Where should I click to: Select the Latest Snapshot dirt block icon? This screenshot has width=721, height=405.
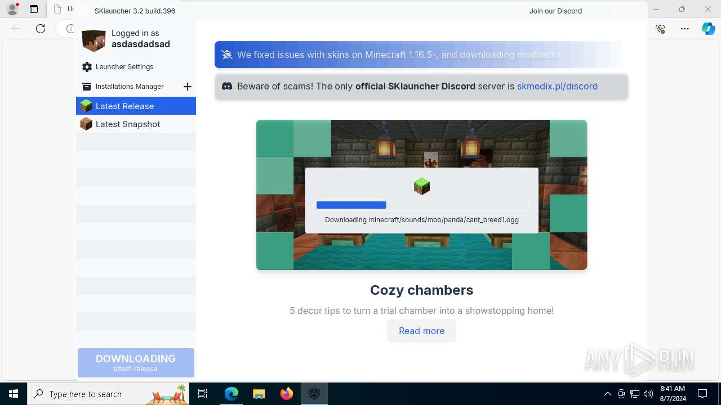tap(86, 124)
